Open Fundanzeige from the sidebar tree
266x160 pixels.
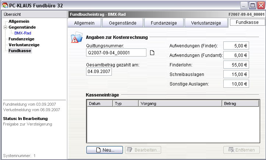coord(22,39)
